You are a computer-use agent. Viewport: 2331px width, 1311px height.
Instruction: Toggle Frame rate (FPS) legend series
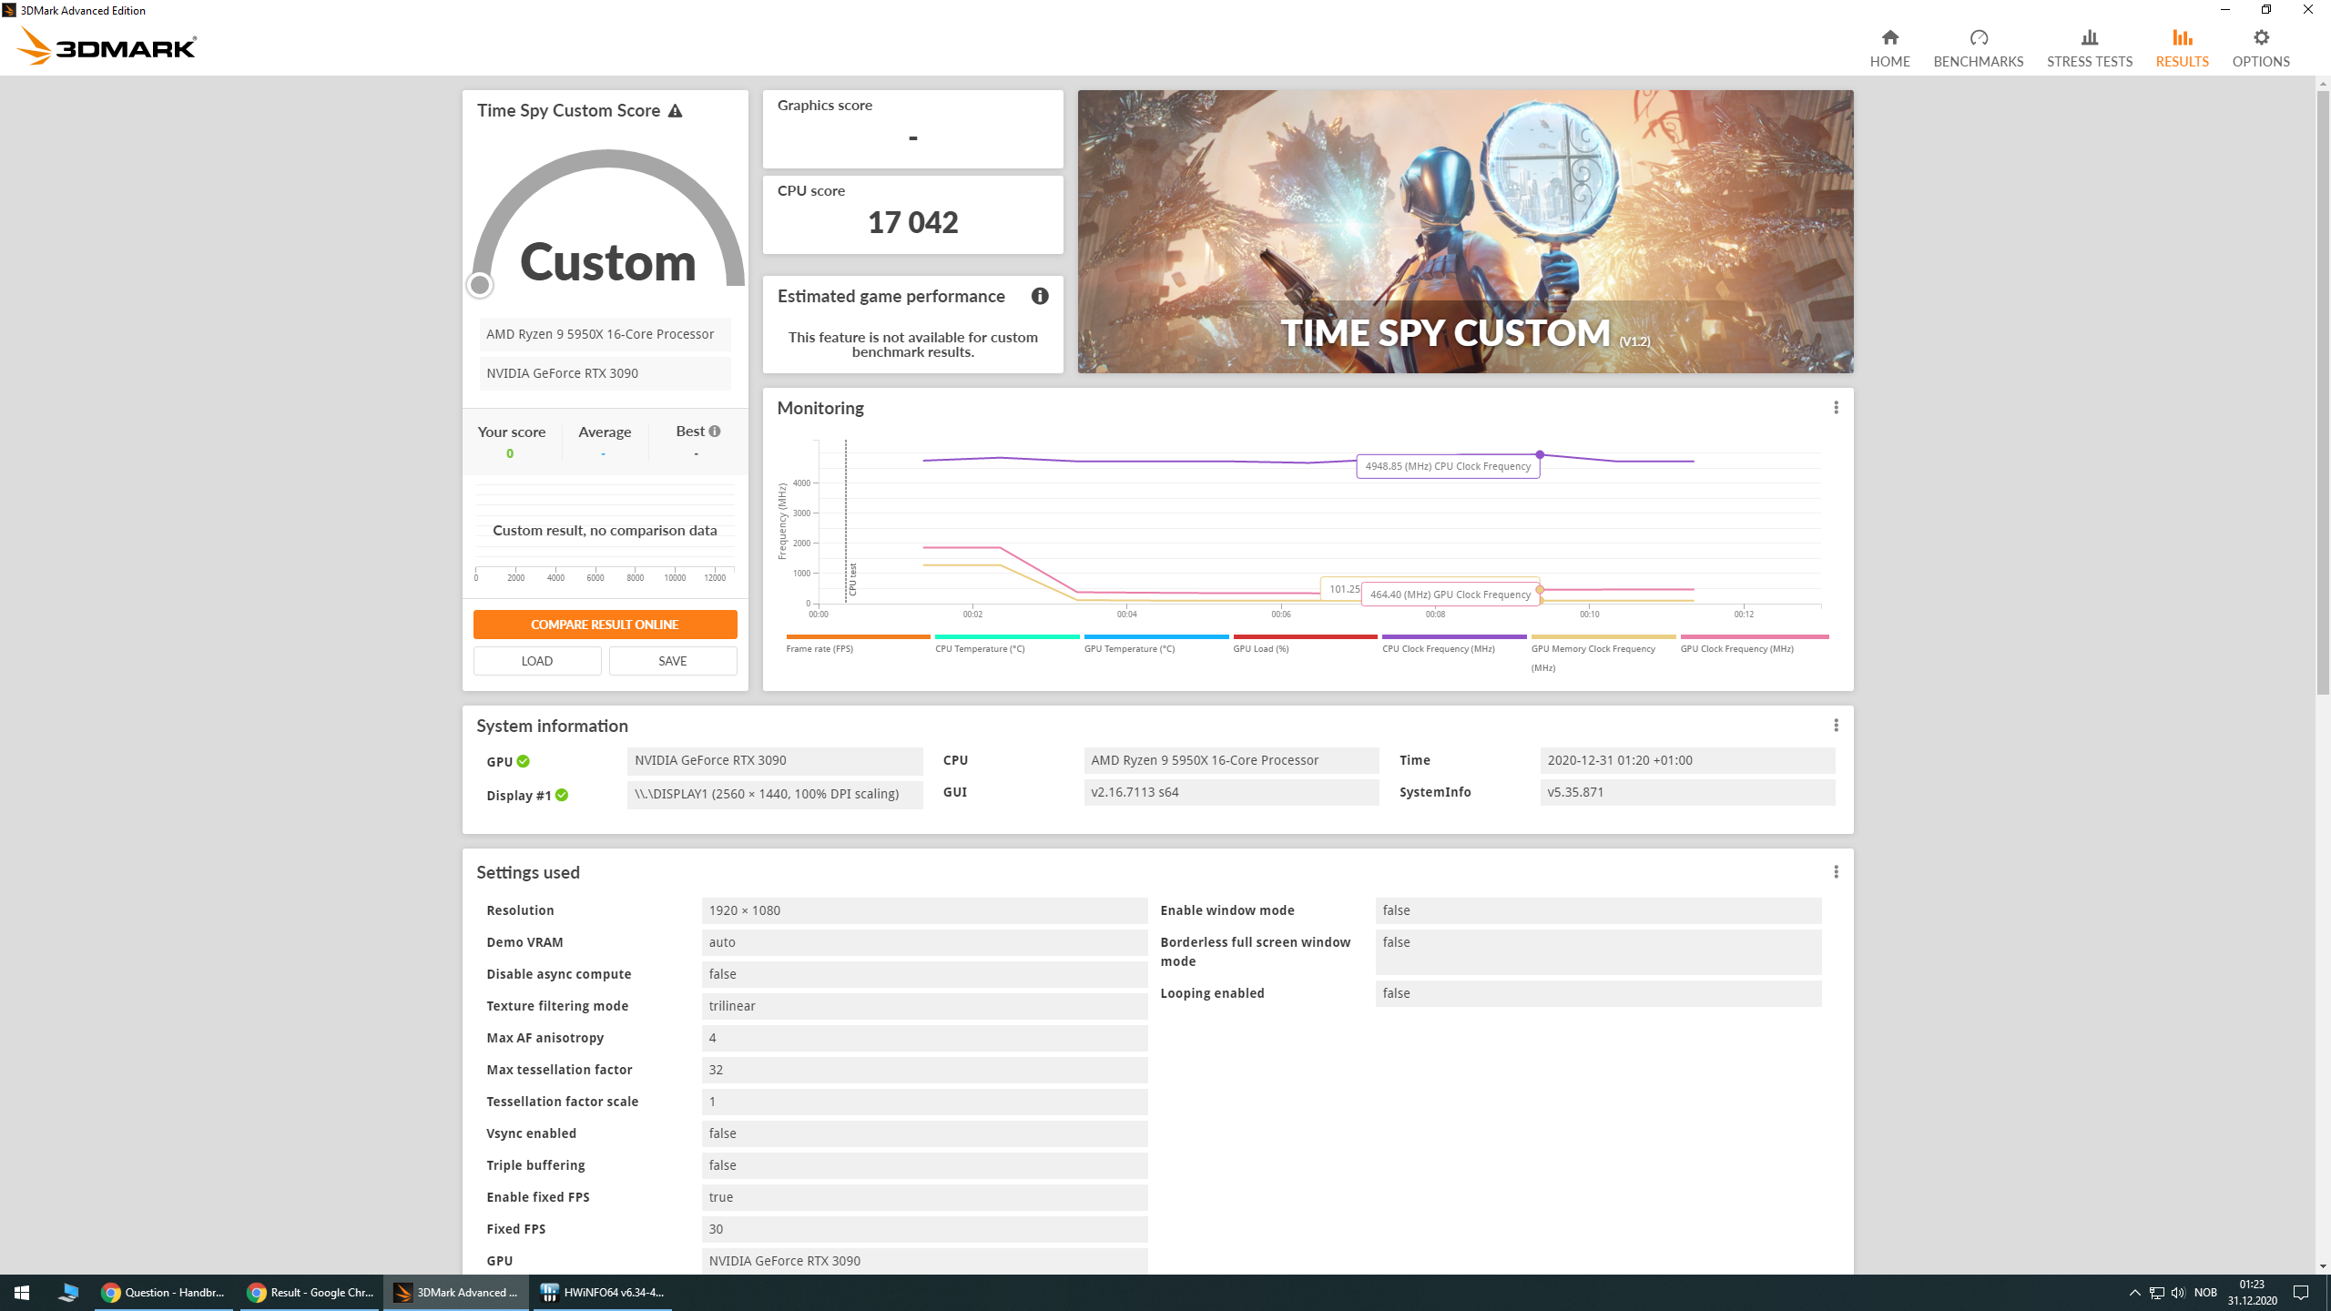coord(858,645)
